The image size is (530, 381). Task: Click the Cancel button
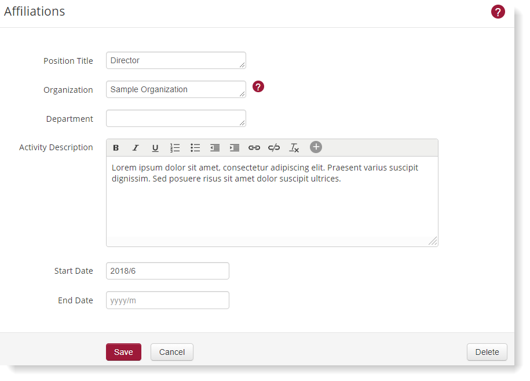[x=172, y=352]
